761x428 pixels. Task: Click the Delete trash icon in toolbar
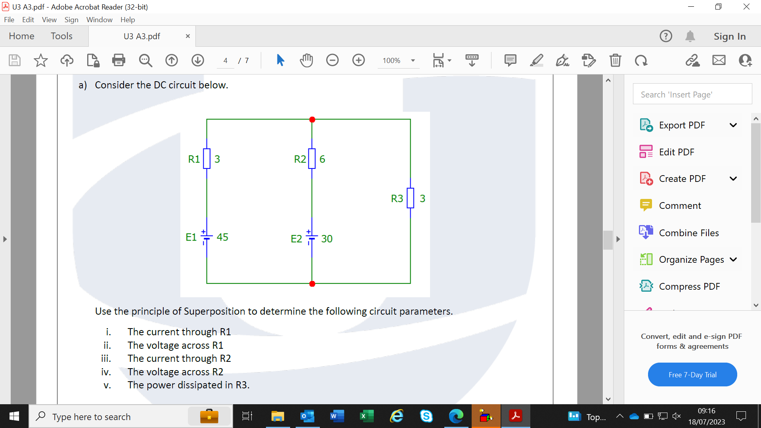tap(615, 60)
